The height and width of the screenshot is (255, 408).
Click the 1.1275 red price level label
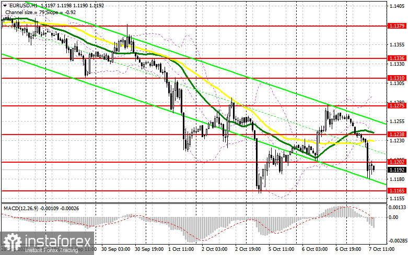397,106
